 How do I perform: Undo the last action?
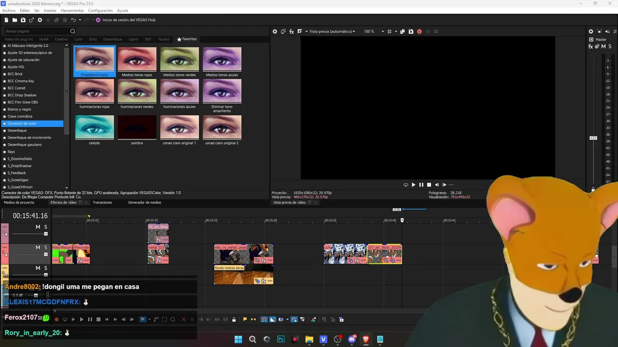coord(73,20)
